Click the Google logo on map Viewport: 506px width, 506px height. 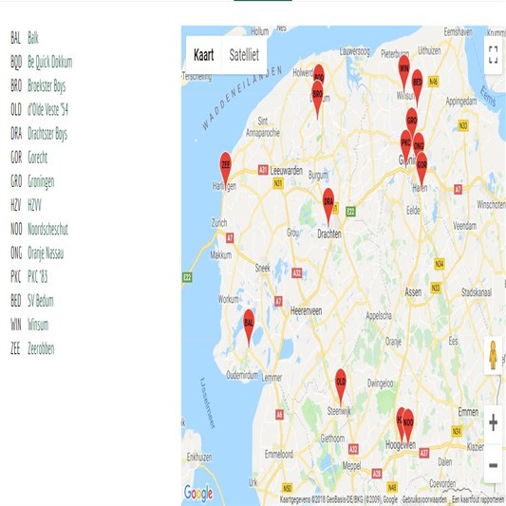click(198, 493)
